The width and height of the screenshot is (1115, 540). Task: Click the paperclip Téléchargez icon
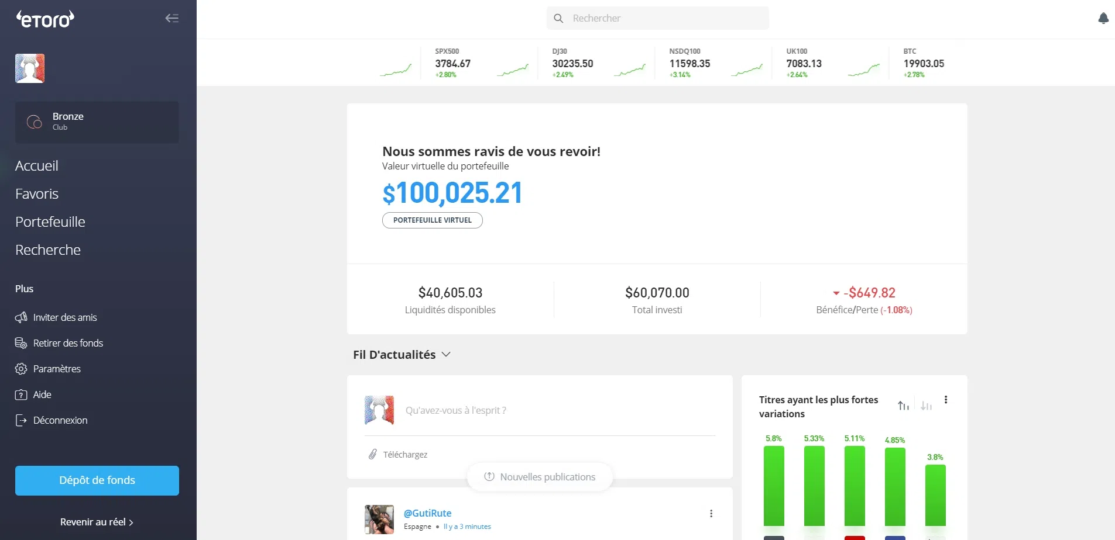(373, 454)
